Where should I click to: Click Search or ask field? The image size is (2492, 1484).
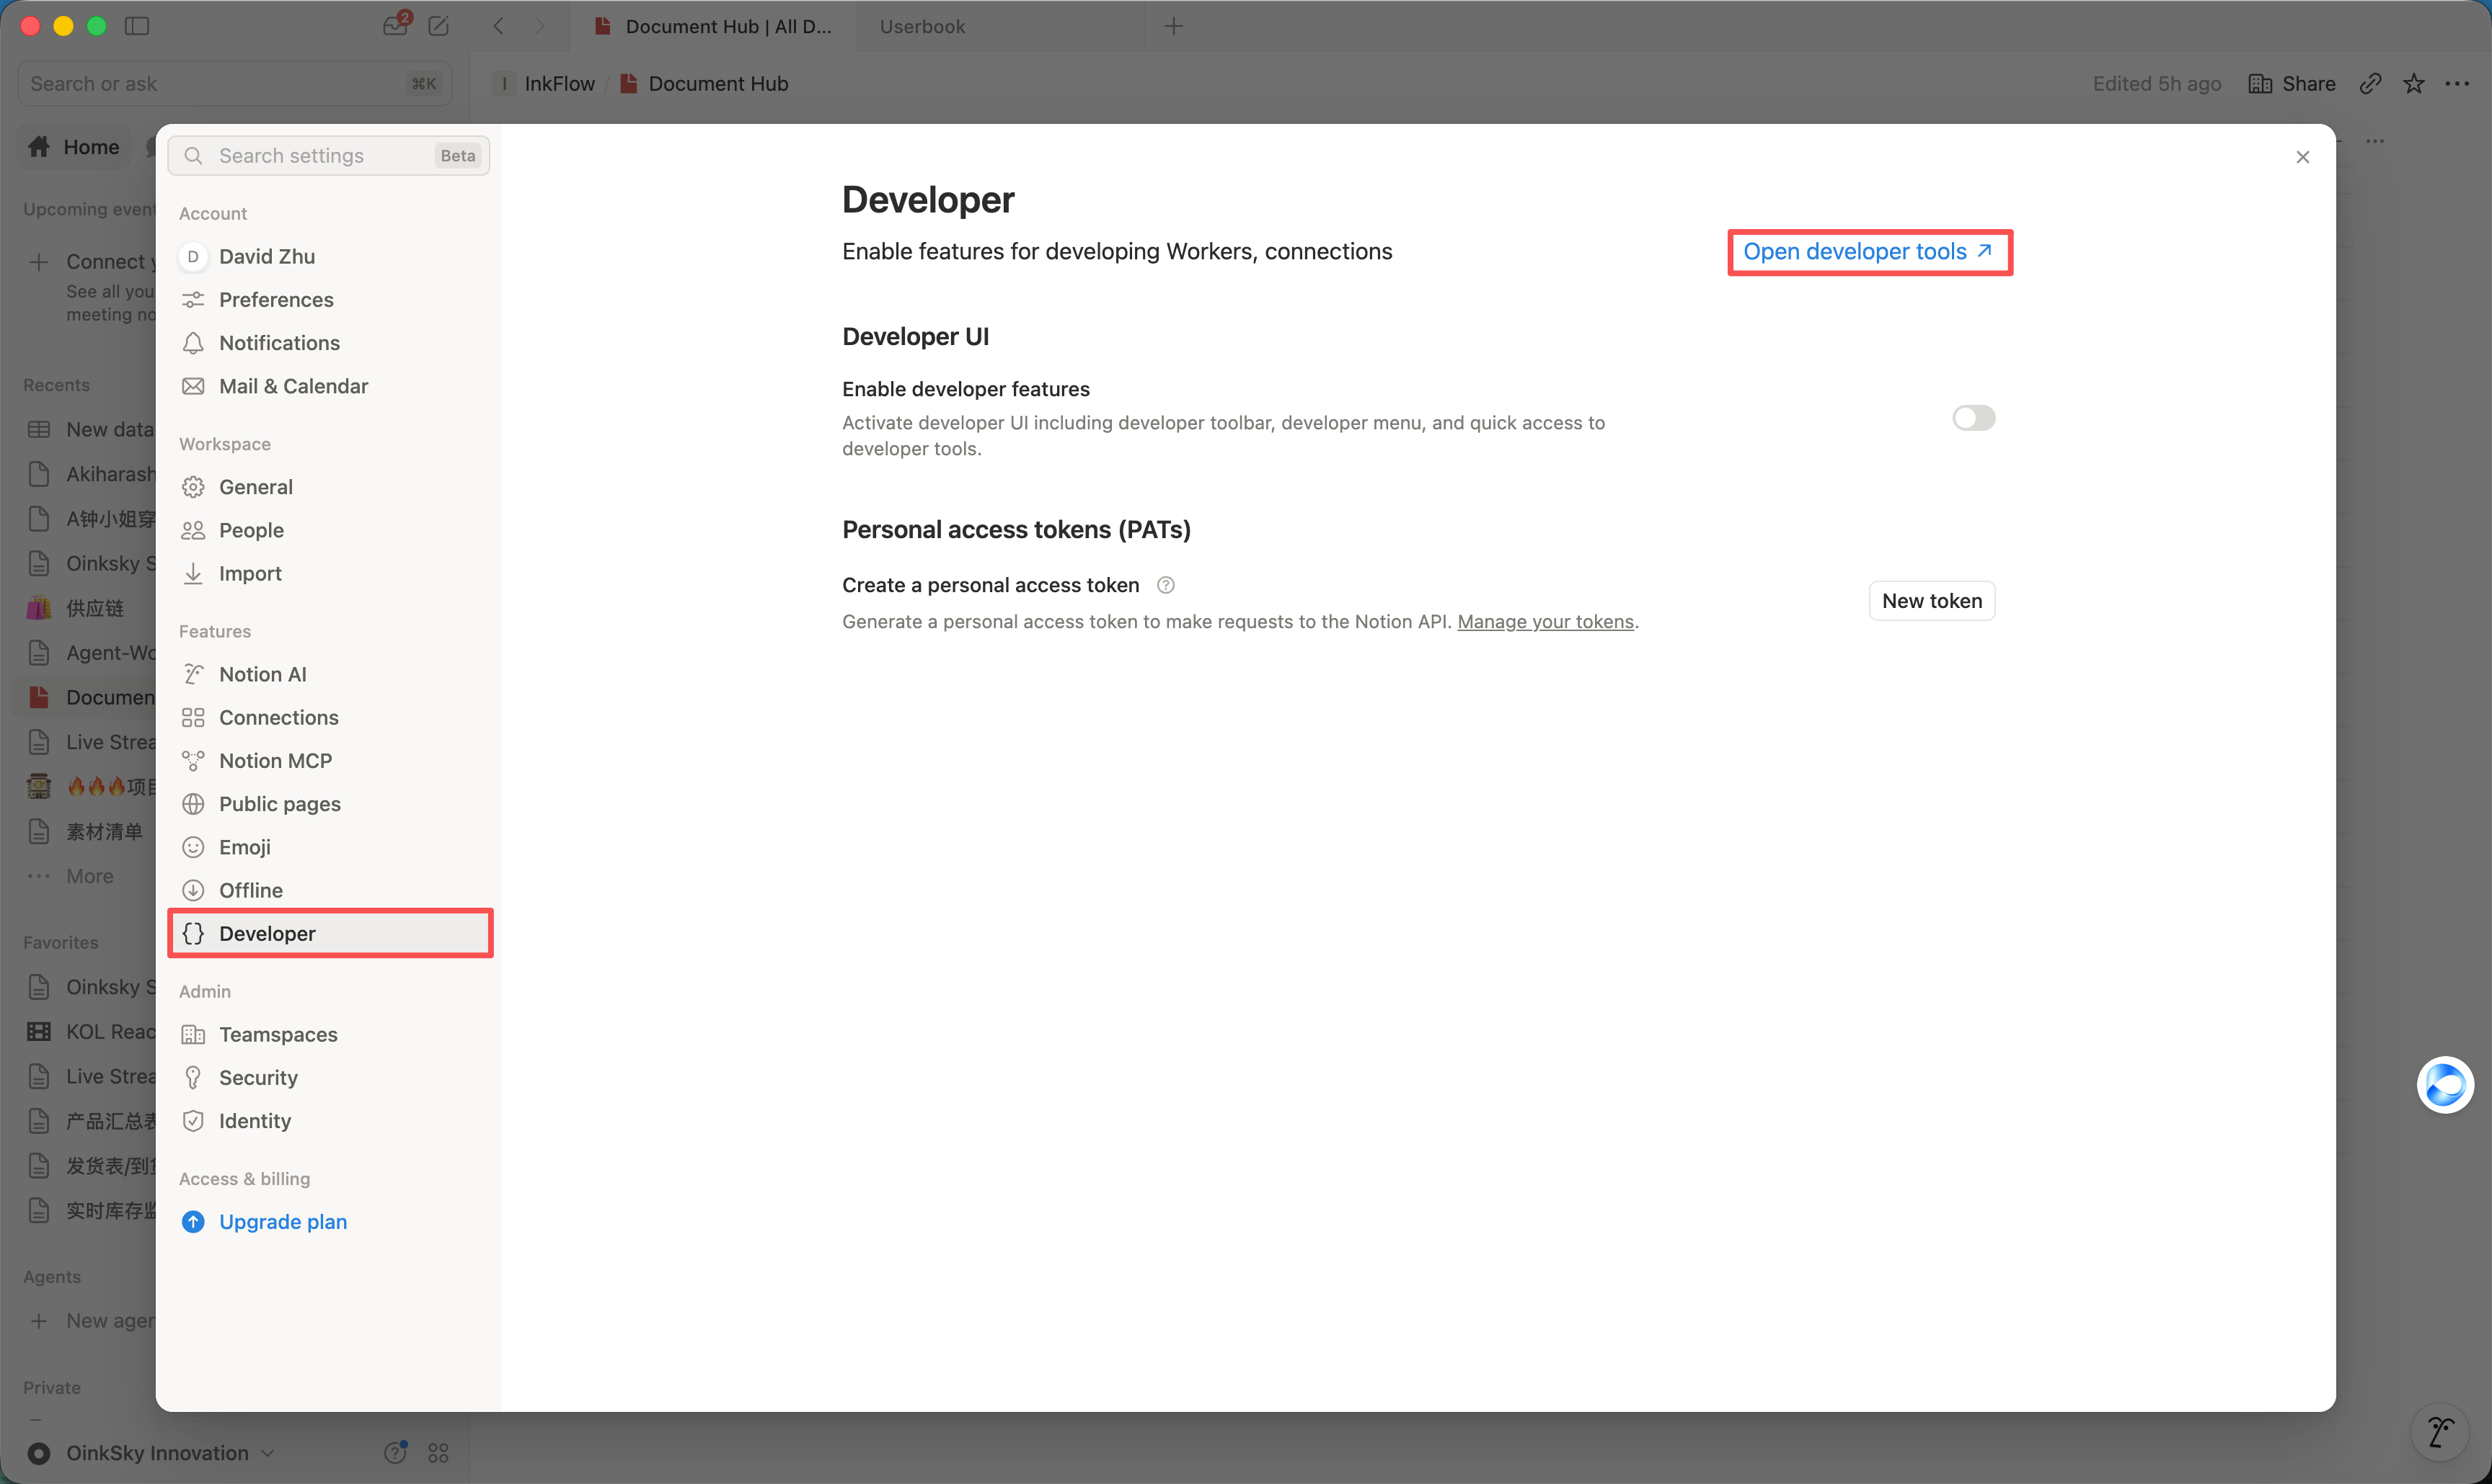(x=235, y=84)
